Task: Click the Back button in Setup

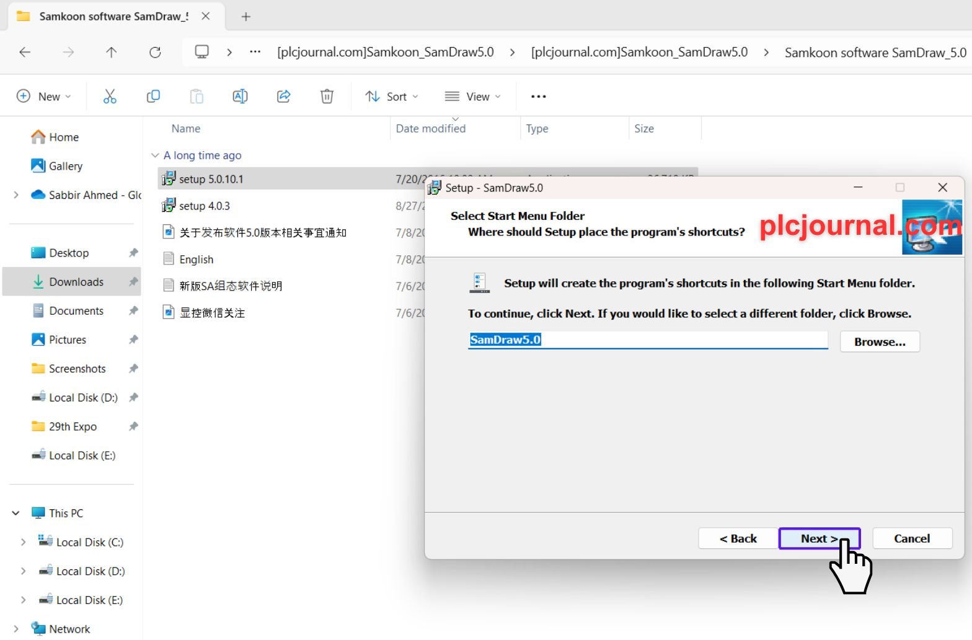Action: (x=738, y=538)
